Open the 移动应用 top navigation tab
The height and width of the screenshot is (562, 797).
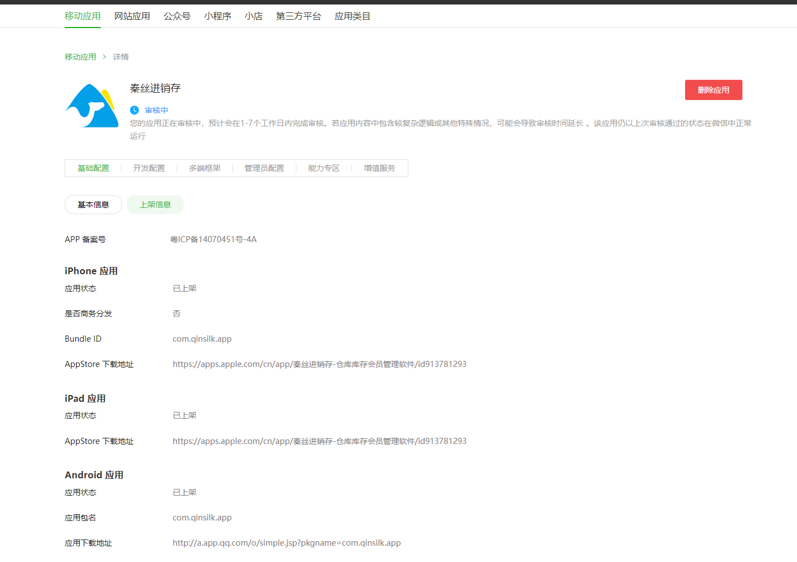click(x=83, y=16)
